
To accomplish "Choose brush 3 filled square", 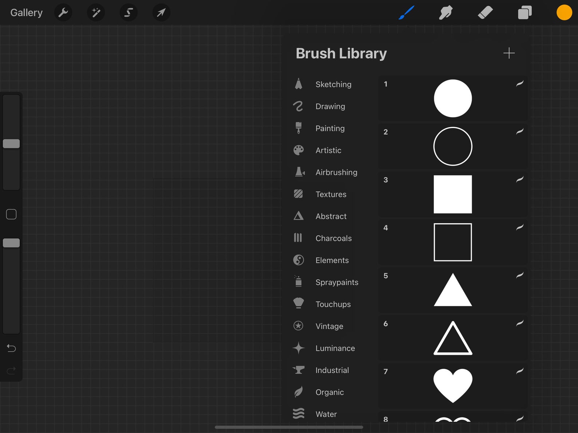I will pos(453,195).
